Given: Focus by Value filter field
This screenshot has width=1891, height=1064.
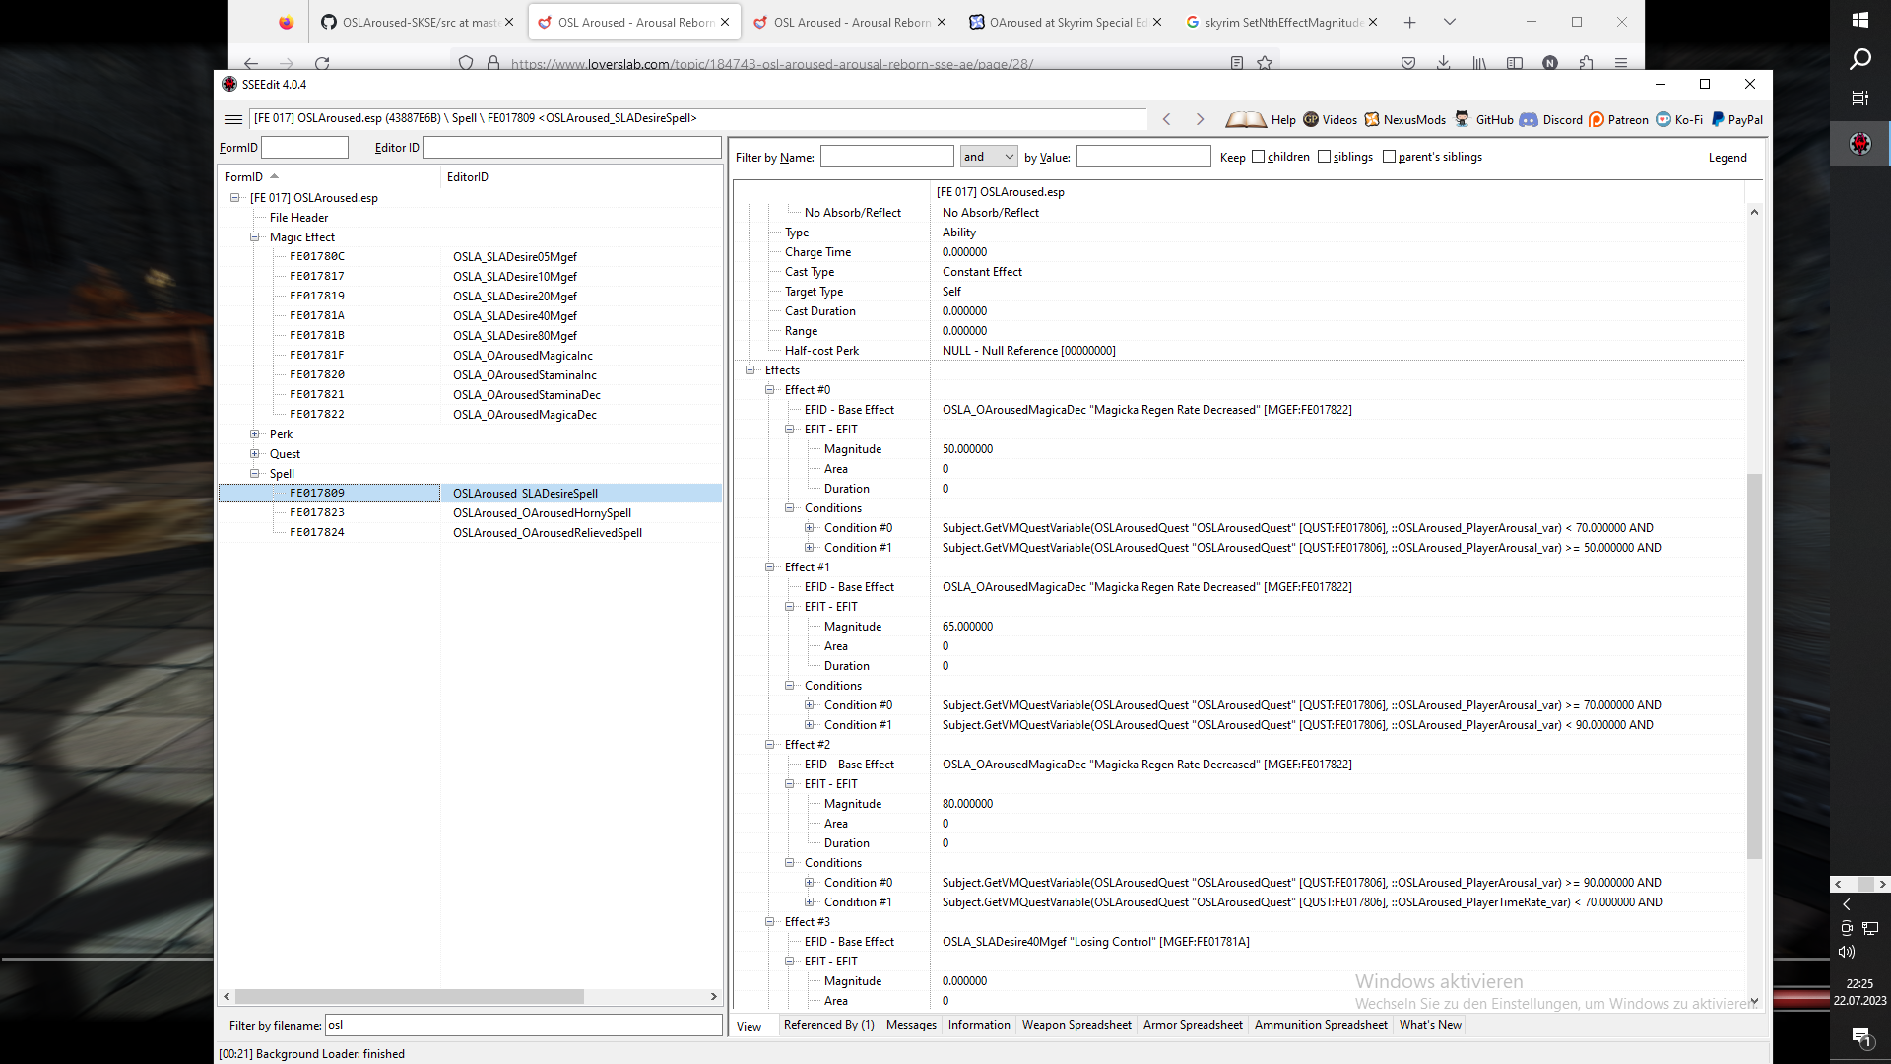Looking at the screenshot, I should tap(1143, 157).
